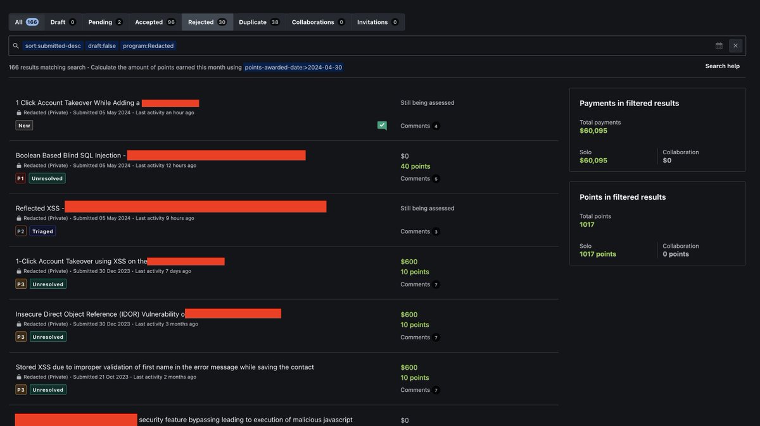Open the calendar date picker icon
Image resolution: width=760 pixels, height=426 pixels.
click(x=719, y=46)
